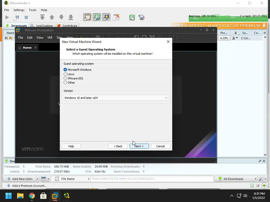Screen dimensions: 270x202
Task: Toggle premium usage monitor icon
Action: [106, 17]
